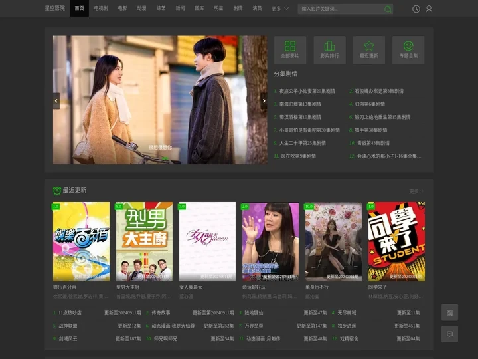Image resolution: width=478 pixels, height=359 pixels.
Task: Open 全部影片 grid icon tile
Action: click(290, 50)
